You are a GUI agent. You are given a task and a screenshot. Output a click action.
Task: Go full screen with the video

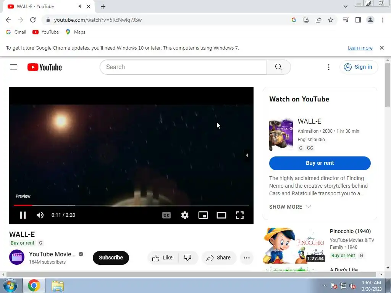pyautogui.click(x=240, y=215)
